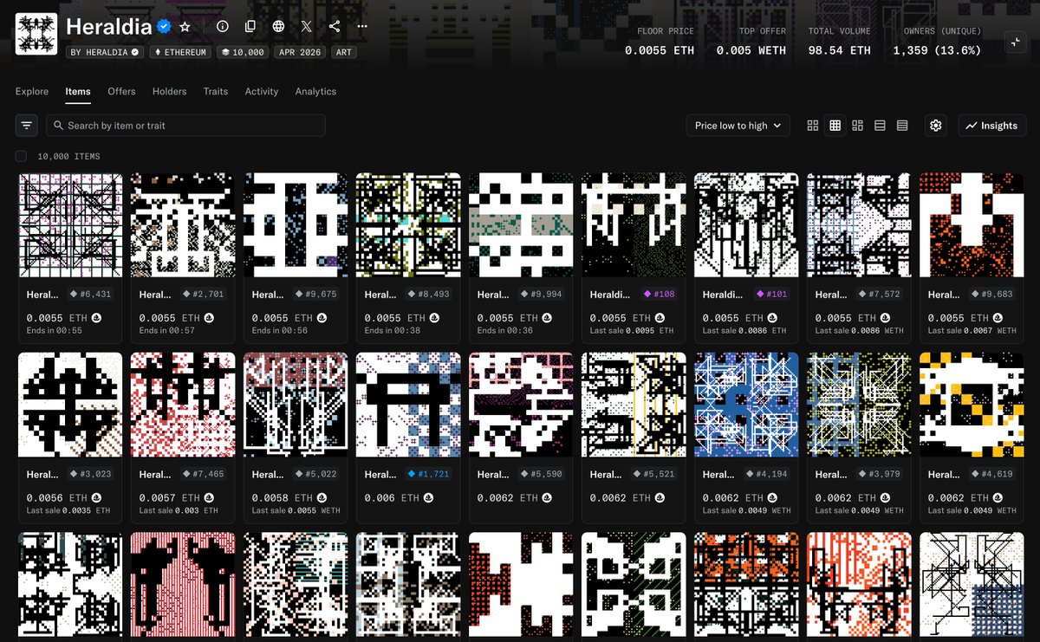Click the ETHEREUM chain chip
Screen dimensions: 1040x642
coord(179,52)
